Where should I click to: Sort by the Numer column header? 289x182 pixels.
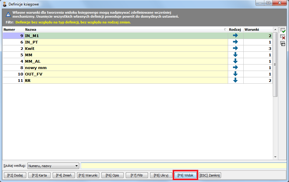point(13,30)
